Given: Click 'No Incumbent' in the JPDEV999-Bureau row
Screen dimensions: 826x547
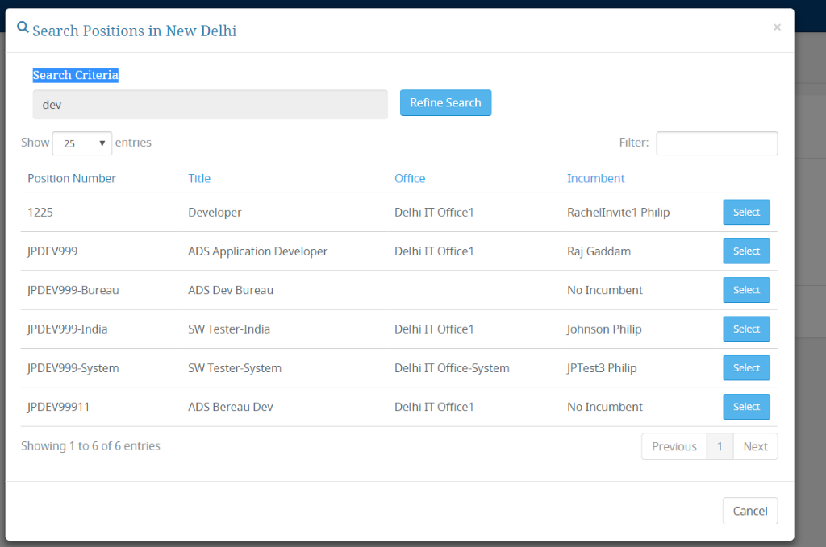Looking at the screenshot, I should pyautogui.click(x=605, y=290).
